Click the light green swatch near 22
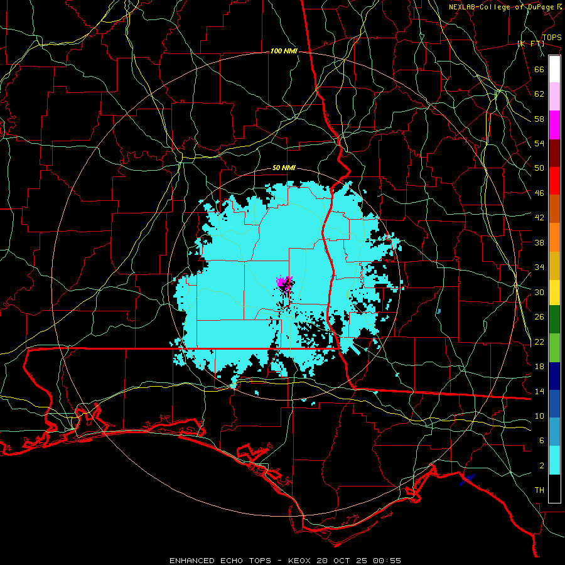The image size is (565, 565). (554, 348)
